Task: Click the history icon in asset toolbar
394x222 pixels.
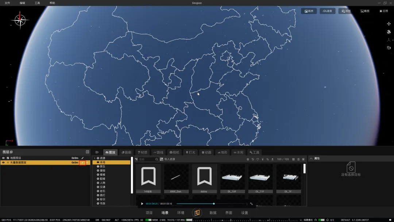Action: coord(253,159)
